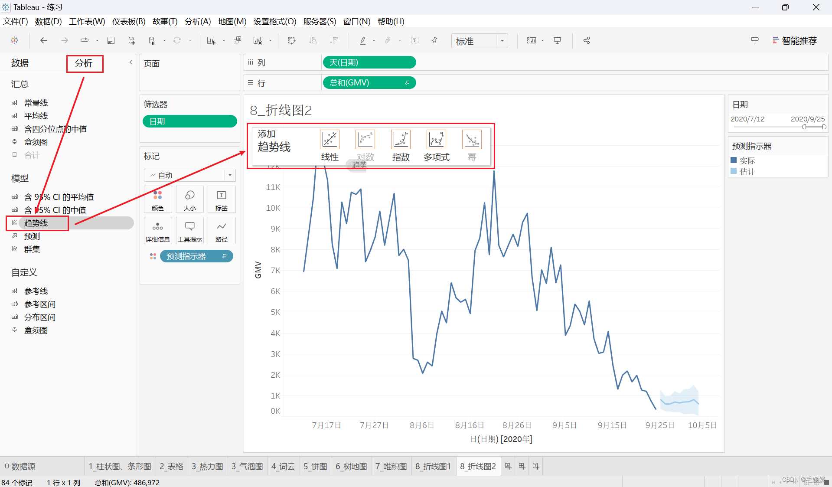Image resolution: width=832 pixels, height=487 pixels.
Task: Click the 工具提示 tooltip marks button
Action: click(190, 231)
